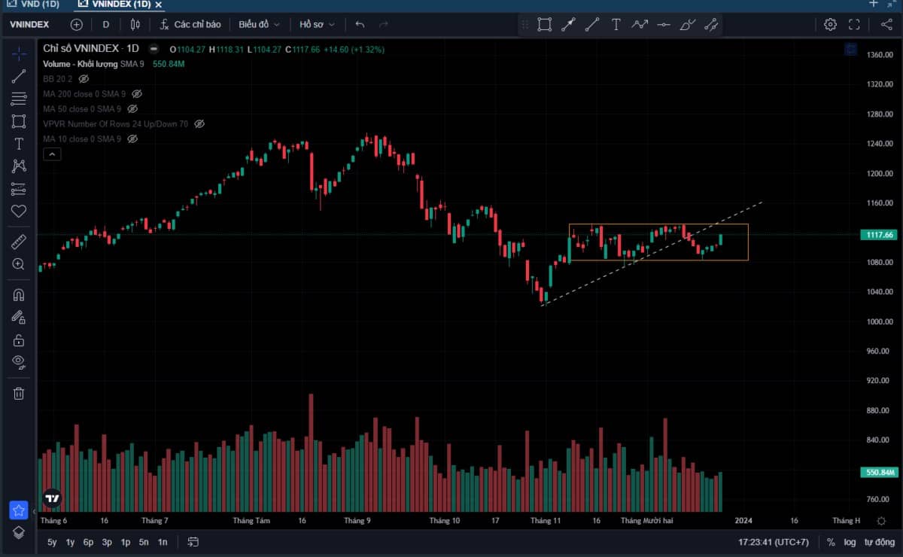The width and height of the screenshot is (903, 557).
Task: Open the Fibonacci/horizontal lines tool group
Action: [19, 99]
